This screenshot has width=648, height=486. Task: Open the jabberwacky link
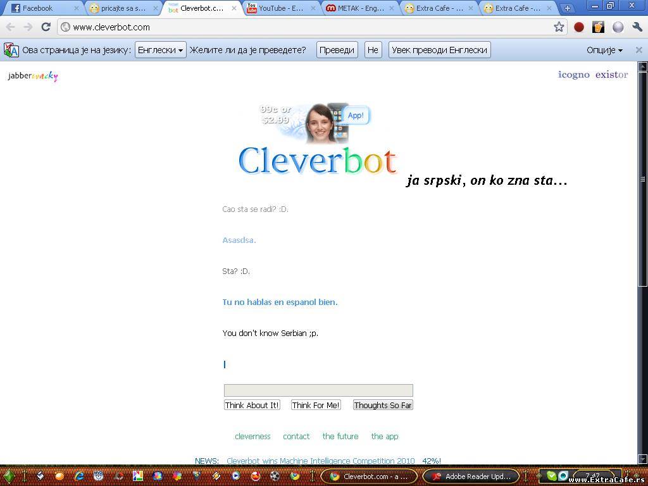click(33, 76)
